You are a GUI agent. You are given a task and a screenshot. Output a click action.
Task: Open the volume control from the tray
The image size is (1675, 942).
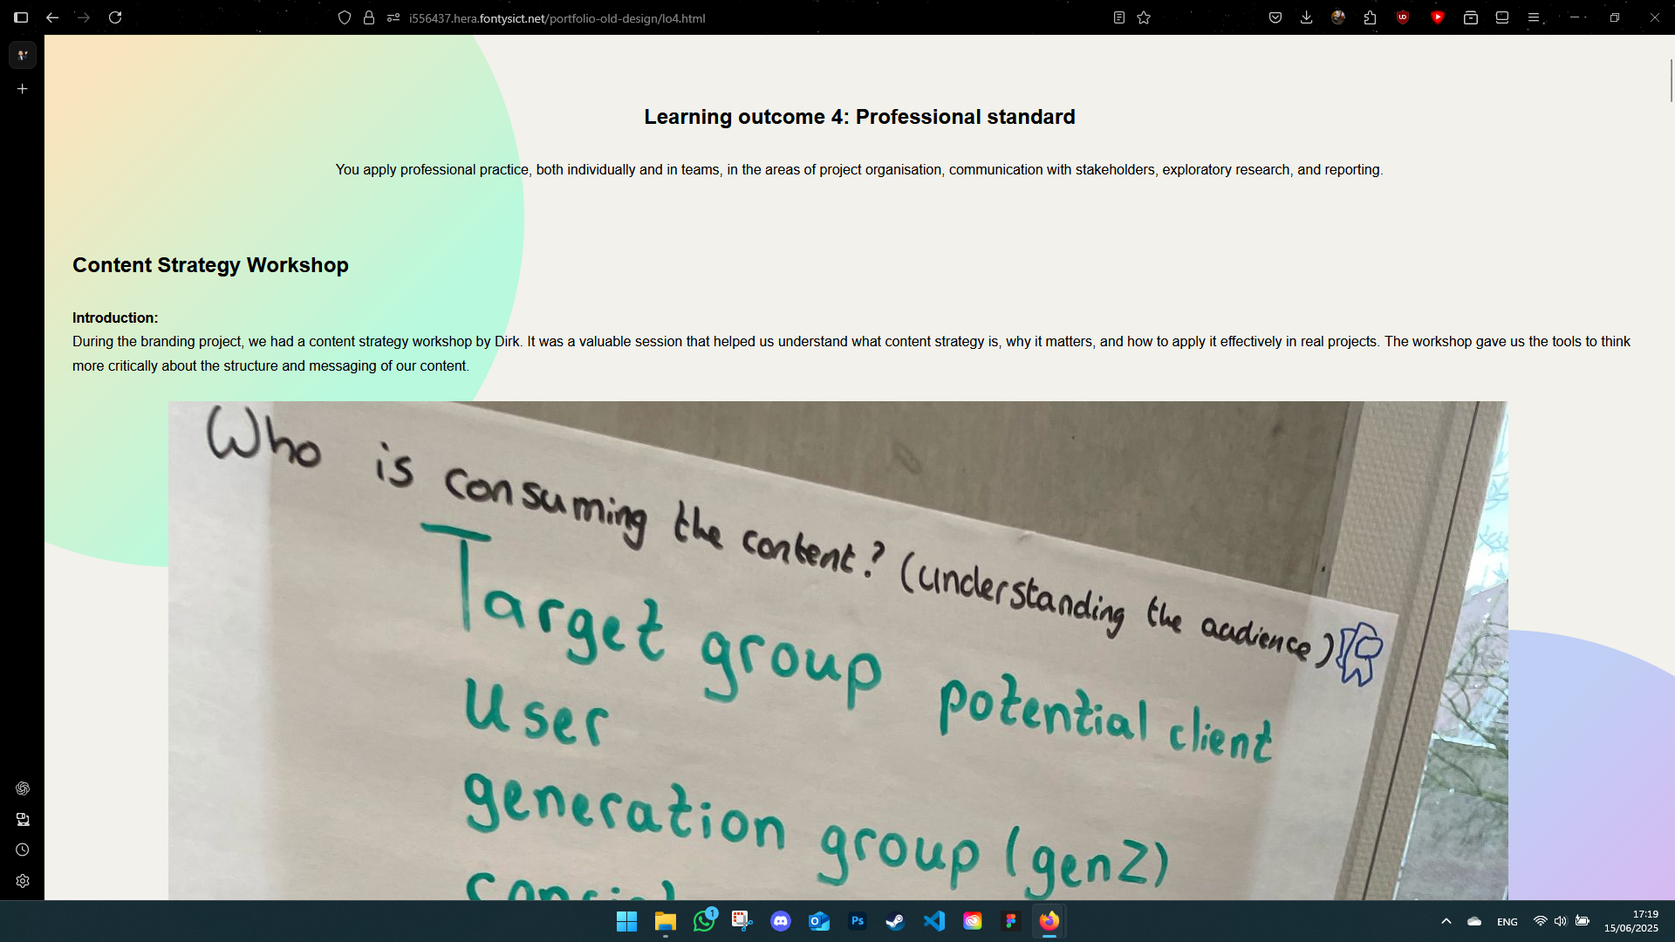1561,921
